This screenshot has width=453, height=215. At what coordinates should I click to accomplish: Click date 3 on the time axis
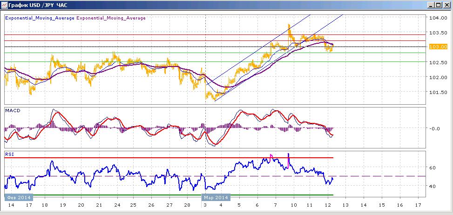[x=205, y=205]
